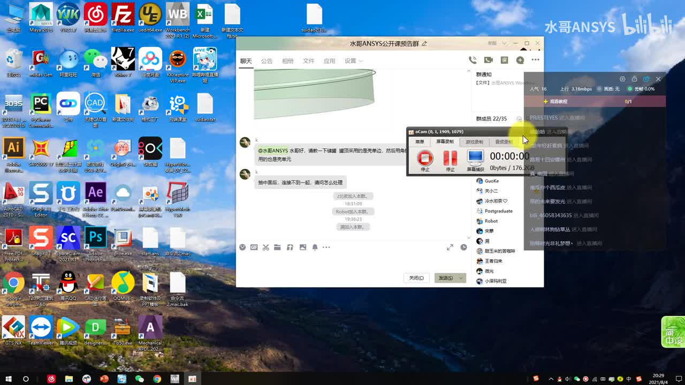Send a file using the folder icon
The height and width of the screenshot is (385, 685).
click(x=277, y=247)
